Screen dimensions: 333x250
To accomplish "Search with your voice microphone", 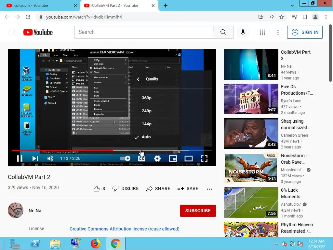I will [x=243, y=32].
